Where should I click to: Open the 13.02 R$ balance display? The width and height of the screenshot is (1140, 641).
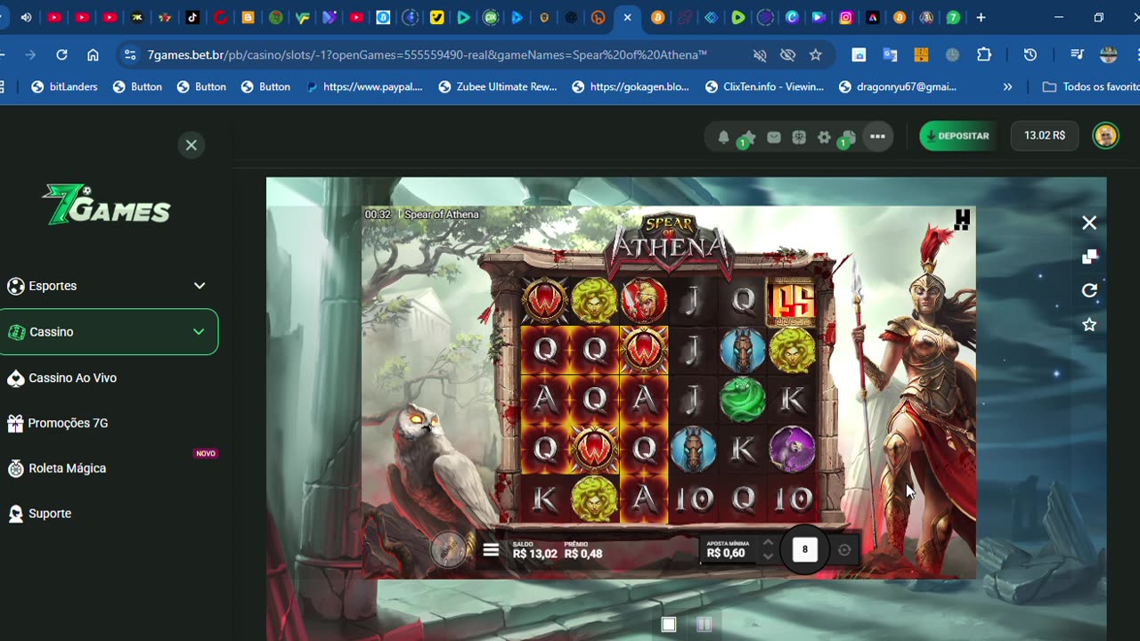(x=1045, y=135)
